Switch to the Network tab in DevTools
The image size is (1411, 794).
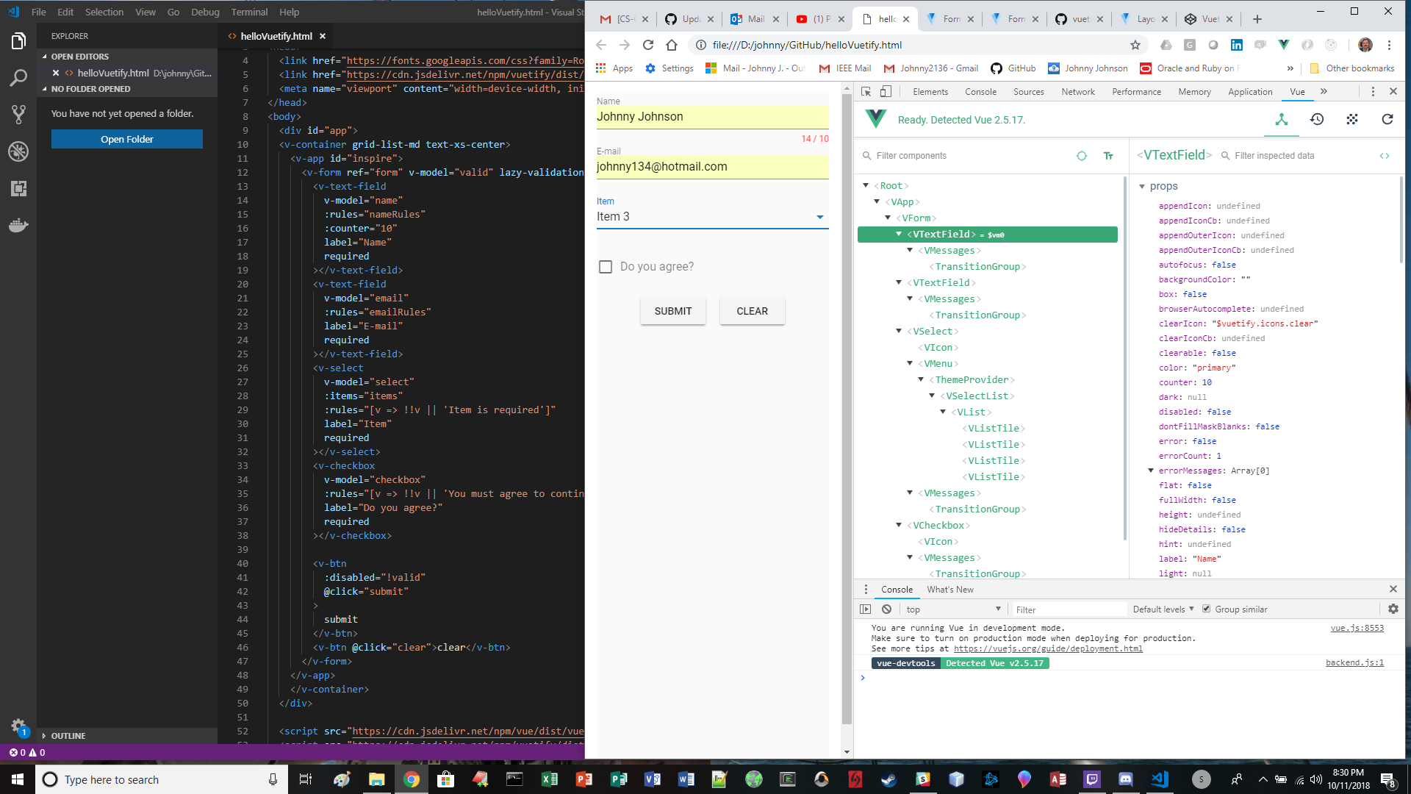pyautogui.click(x=1077, y=92)
